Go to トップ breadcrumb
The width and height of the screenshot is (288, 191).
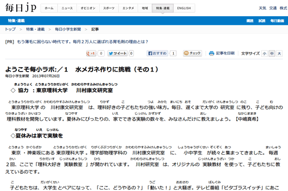(10, 29)
